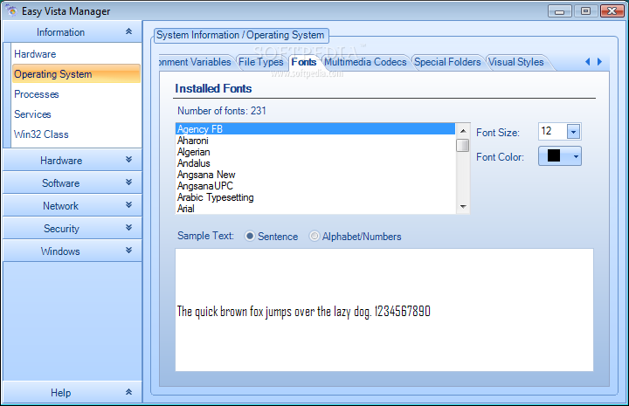Select Andalus in the font list

click(315, 163)
